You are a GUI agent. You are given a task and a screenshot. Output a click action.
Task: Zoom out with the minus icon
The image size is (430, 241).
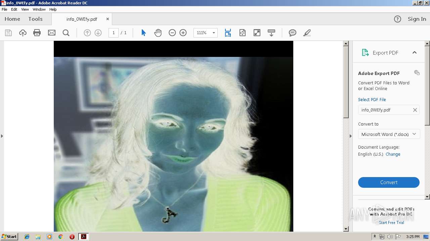point(172,33)
